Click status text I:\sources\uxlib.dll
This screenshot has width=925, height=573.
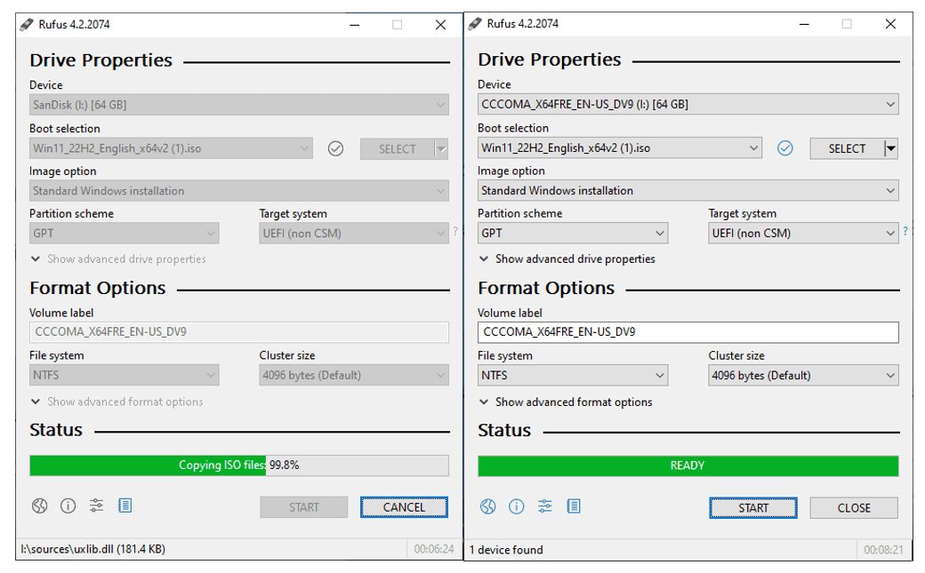pyautogui.click(x=93, y=549)
